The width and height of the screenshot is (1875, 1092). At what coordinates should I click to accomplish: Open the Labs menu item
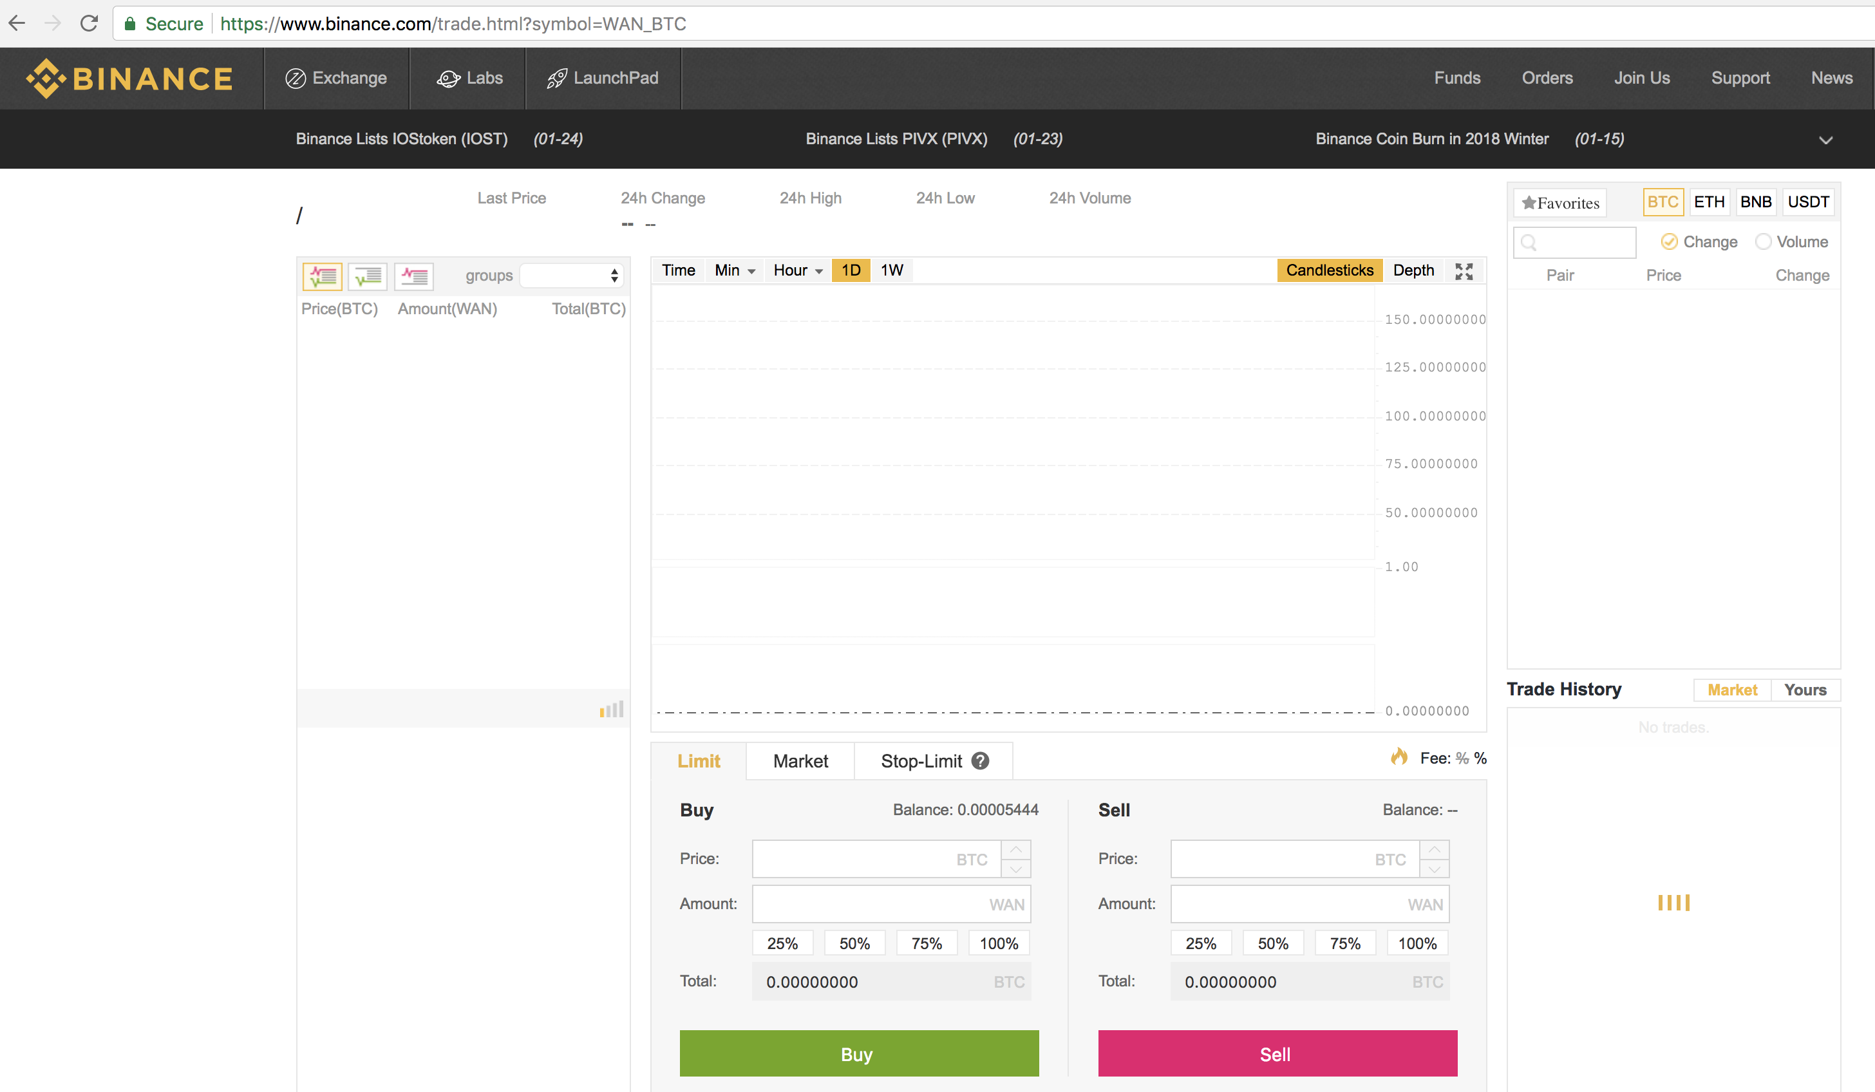(469, 78)
